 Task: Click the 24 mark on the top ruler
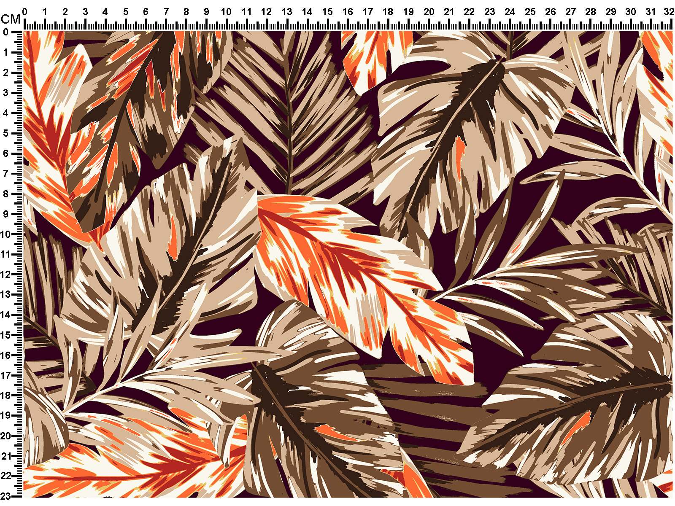510,12
